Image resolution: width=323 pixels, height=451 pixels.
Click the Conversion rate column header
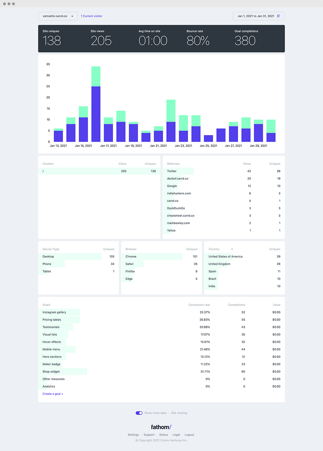[x=199, y=305]
